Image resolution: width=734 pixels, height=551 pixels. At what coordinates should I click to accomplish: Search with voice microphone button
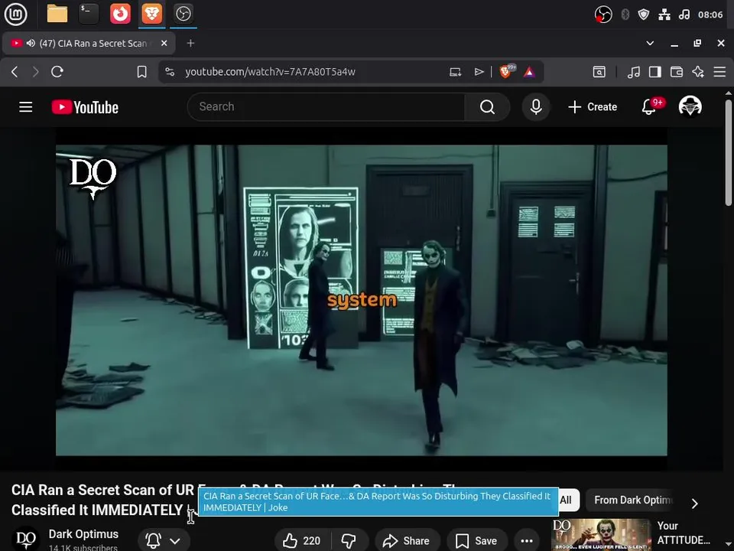click(x=536, y=107)
